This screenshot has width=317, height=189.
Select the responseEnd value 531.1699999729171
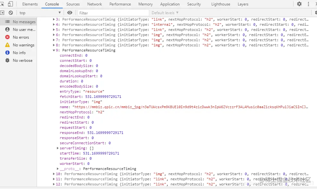pos(105,133)
